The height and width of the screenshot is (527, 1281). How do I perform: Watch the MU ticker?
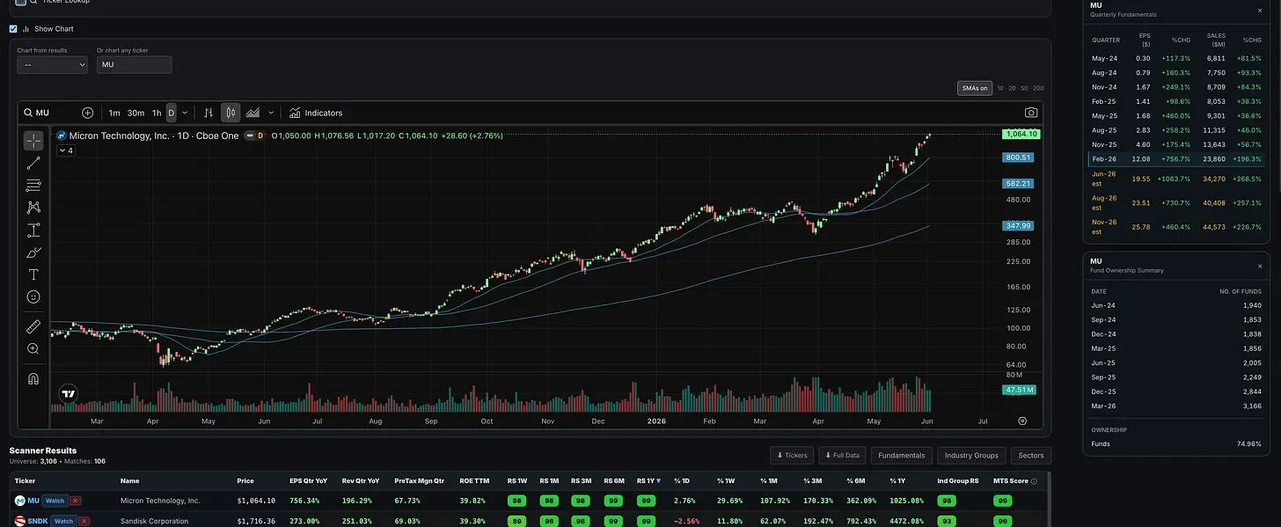[x=55, y=501]
